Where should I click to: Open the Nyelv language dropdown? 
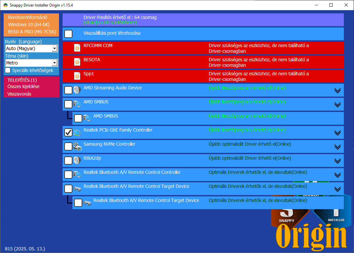tap(54, 48)
